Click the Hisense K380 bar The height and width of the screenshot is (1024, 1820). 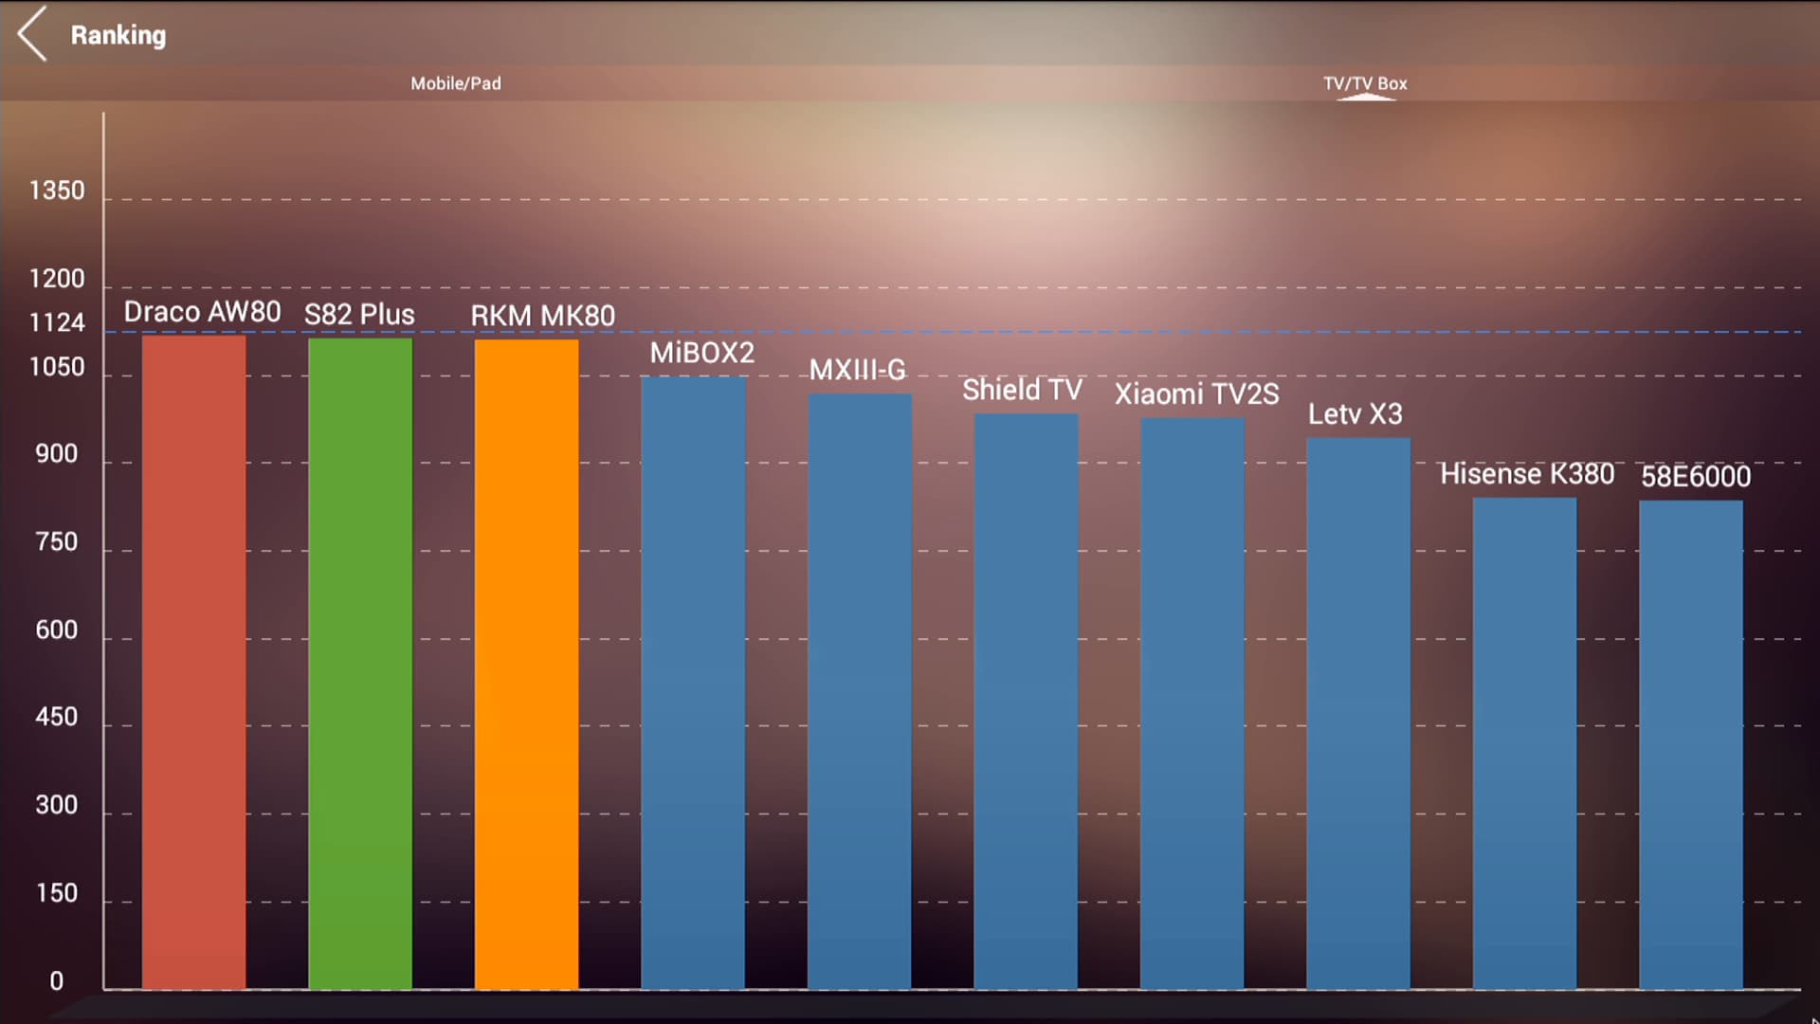click(x=1525, y=744)
